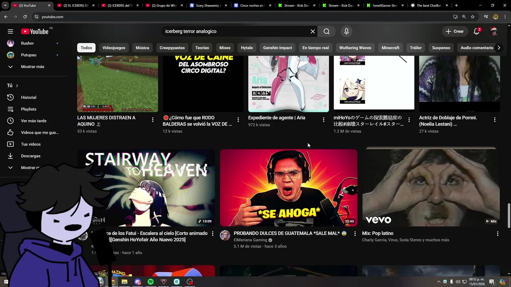The image size is (511, 287).
Task: Reload the YouTube page
Action: pyautogui.click(x=25, y=17)
